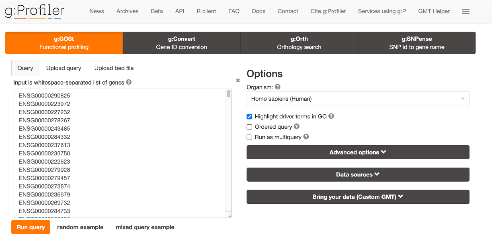
Task: Click gene ENSG00000273874 in the list
Action: [x=45, y=186]
